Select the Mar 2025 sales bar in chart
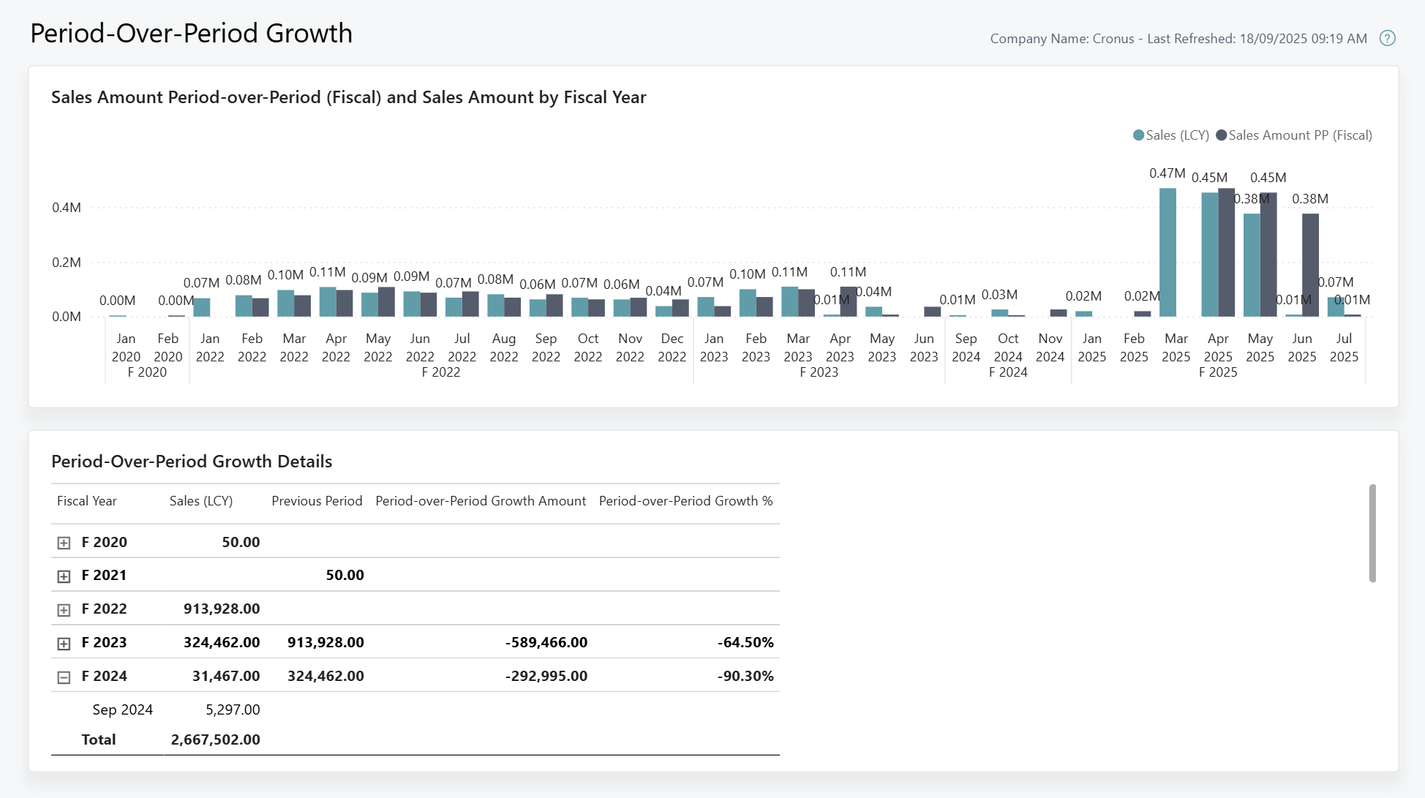 pyautogui.click(x=1168, y=251)
